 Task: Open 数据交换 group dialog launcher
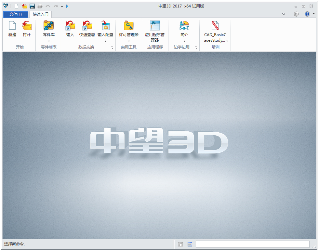pos(112,47)
